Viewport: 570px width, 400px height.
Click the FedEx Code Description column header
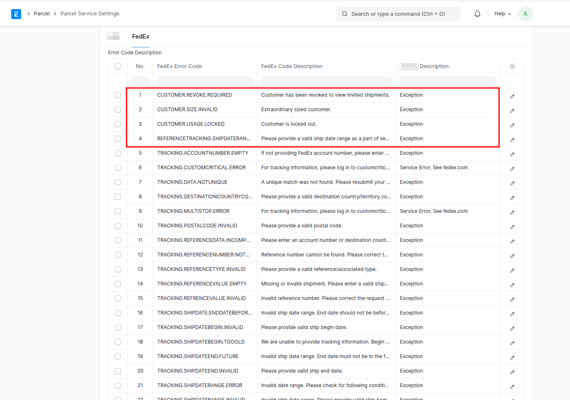point(292,66)
